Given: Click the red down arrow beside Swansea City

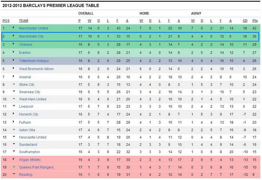Looking at the screenshot, I should pos(14,91).
